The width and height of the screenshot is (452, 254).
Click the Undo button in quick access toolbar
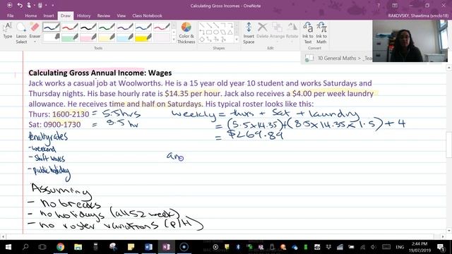[x=20, y=5]
